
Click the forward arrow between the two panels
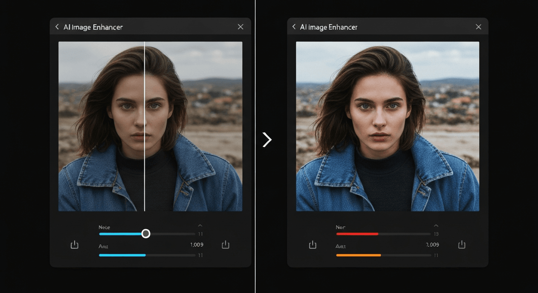(267, 140)
